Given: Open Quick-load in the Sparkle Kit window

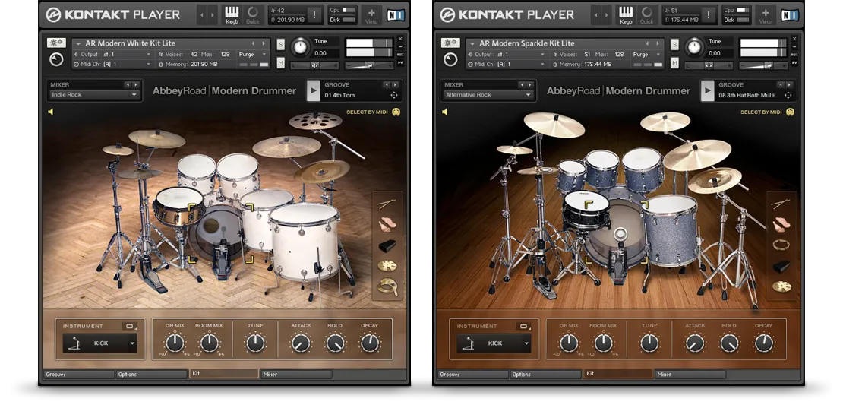Looking at the screenshot, I should tap(646, 14).
